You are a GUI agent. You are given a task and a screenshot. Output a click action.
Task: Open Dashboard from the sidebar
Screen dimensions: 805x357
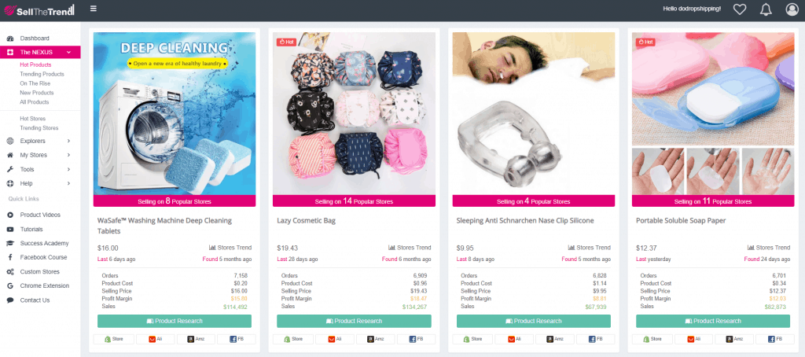[35, 38]
